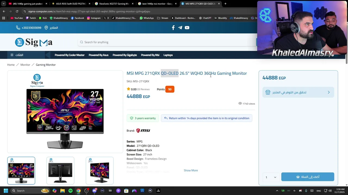
Task: Click the taskbar Search box
Action: coord(30,191)
